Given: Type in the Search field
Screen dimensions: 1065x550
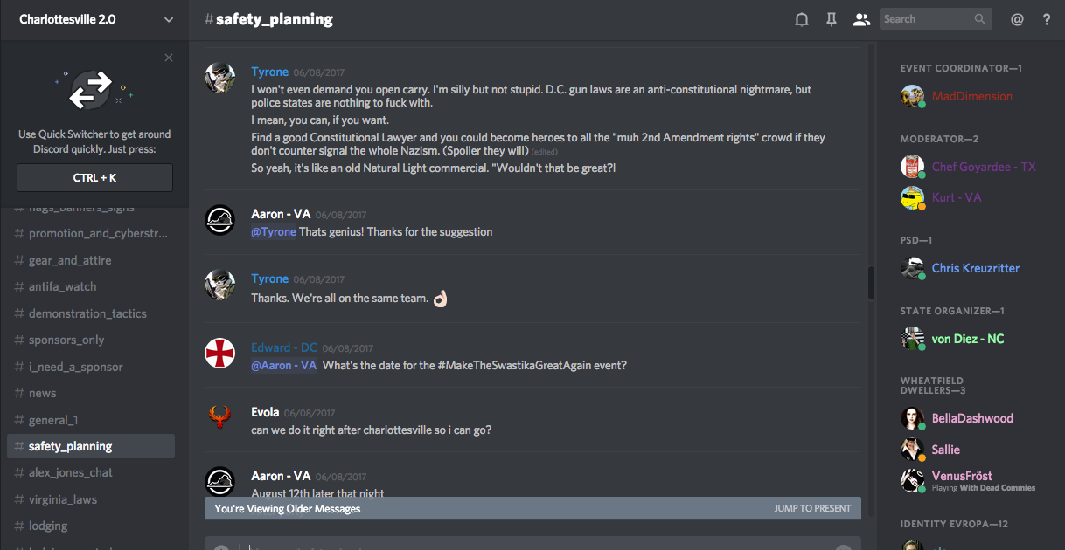Looking at the screenshot, I should [x=925, y=19].
